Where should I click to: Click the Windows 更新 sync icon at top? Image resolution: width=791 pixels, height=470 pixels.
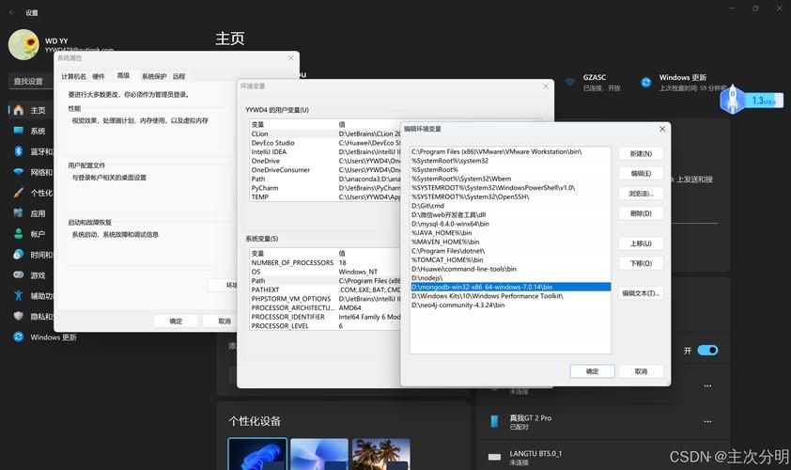click(x=645, y=82)
